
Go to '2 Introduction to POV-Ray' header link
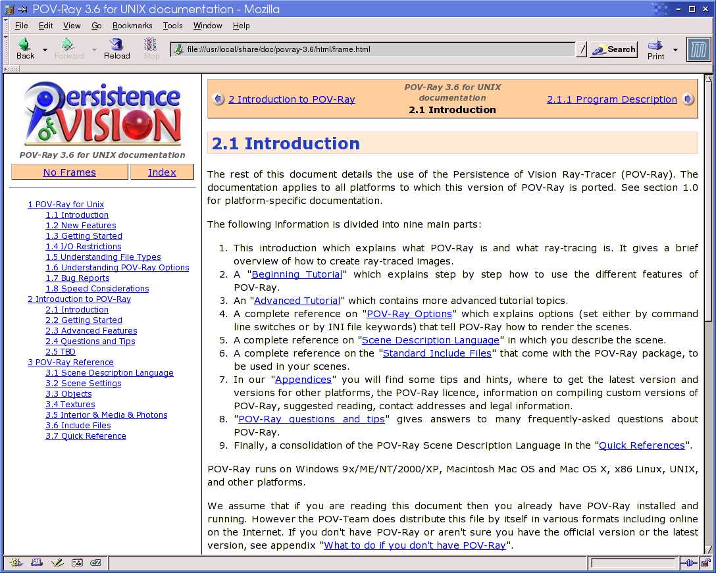click(292, 99)
